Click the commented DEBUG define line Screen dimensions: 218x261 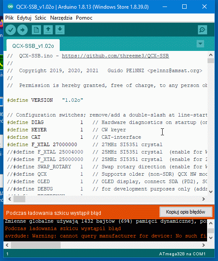coord(107,189)
